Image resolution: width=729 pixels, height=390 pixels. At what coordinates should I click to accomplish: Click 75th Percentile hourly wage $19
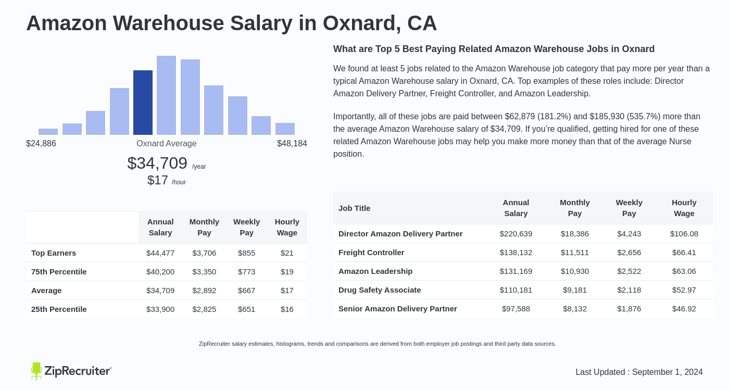pyautogui.click(x=287, y=272)
